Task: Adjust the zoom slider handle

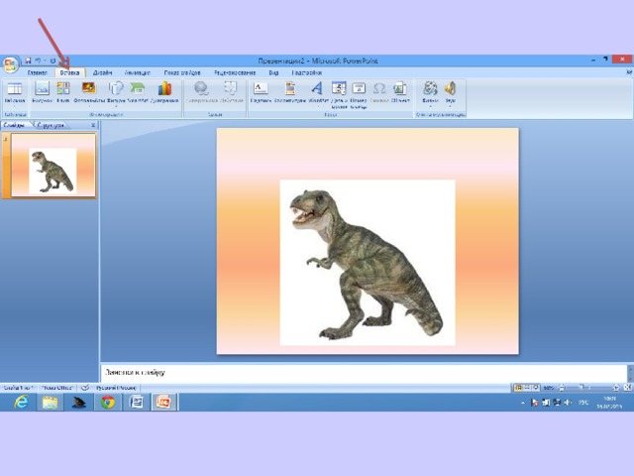Action: click(581, 388)
